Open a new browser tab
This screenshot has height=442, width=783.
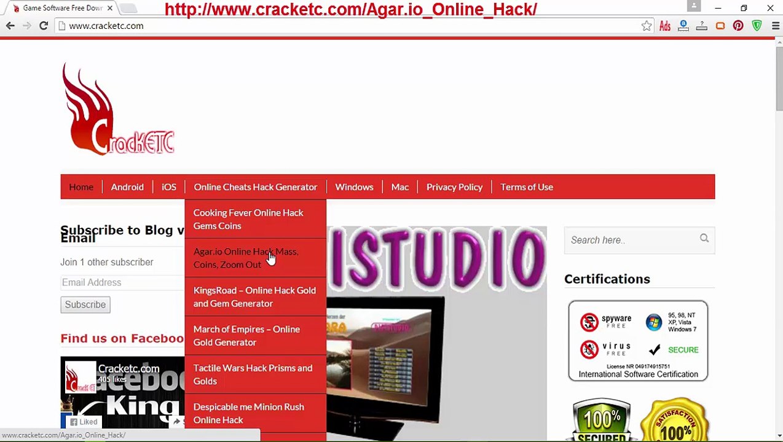coord(128,8)
